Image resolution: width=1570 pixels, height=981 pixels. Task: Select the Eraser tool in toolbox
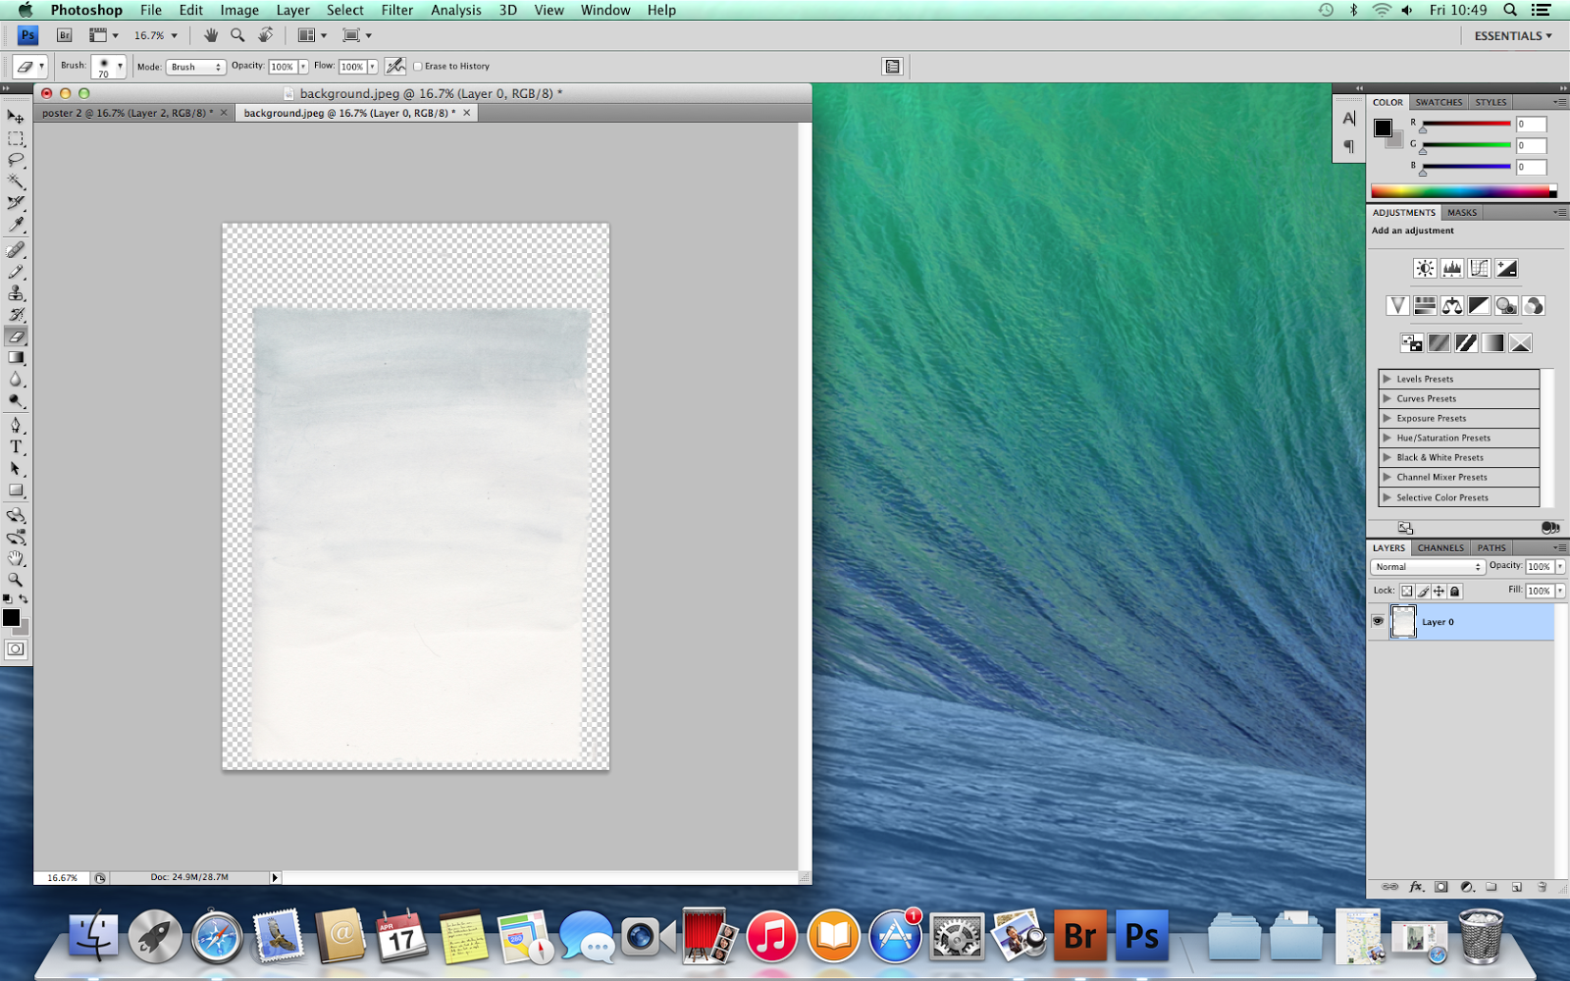[16, 336]
